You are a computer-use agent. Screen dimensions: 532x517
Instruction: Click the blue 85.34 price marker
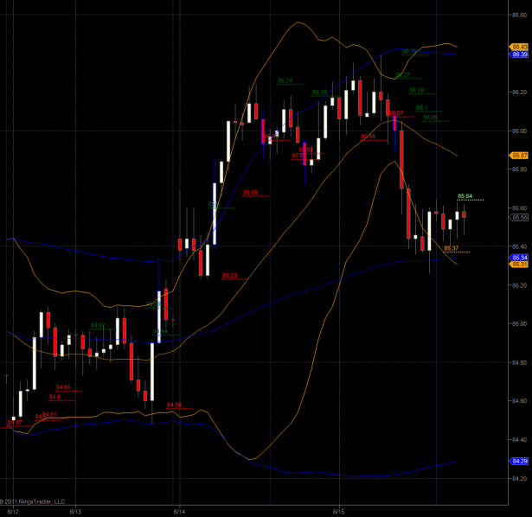(519, 258)
